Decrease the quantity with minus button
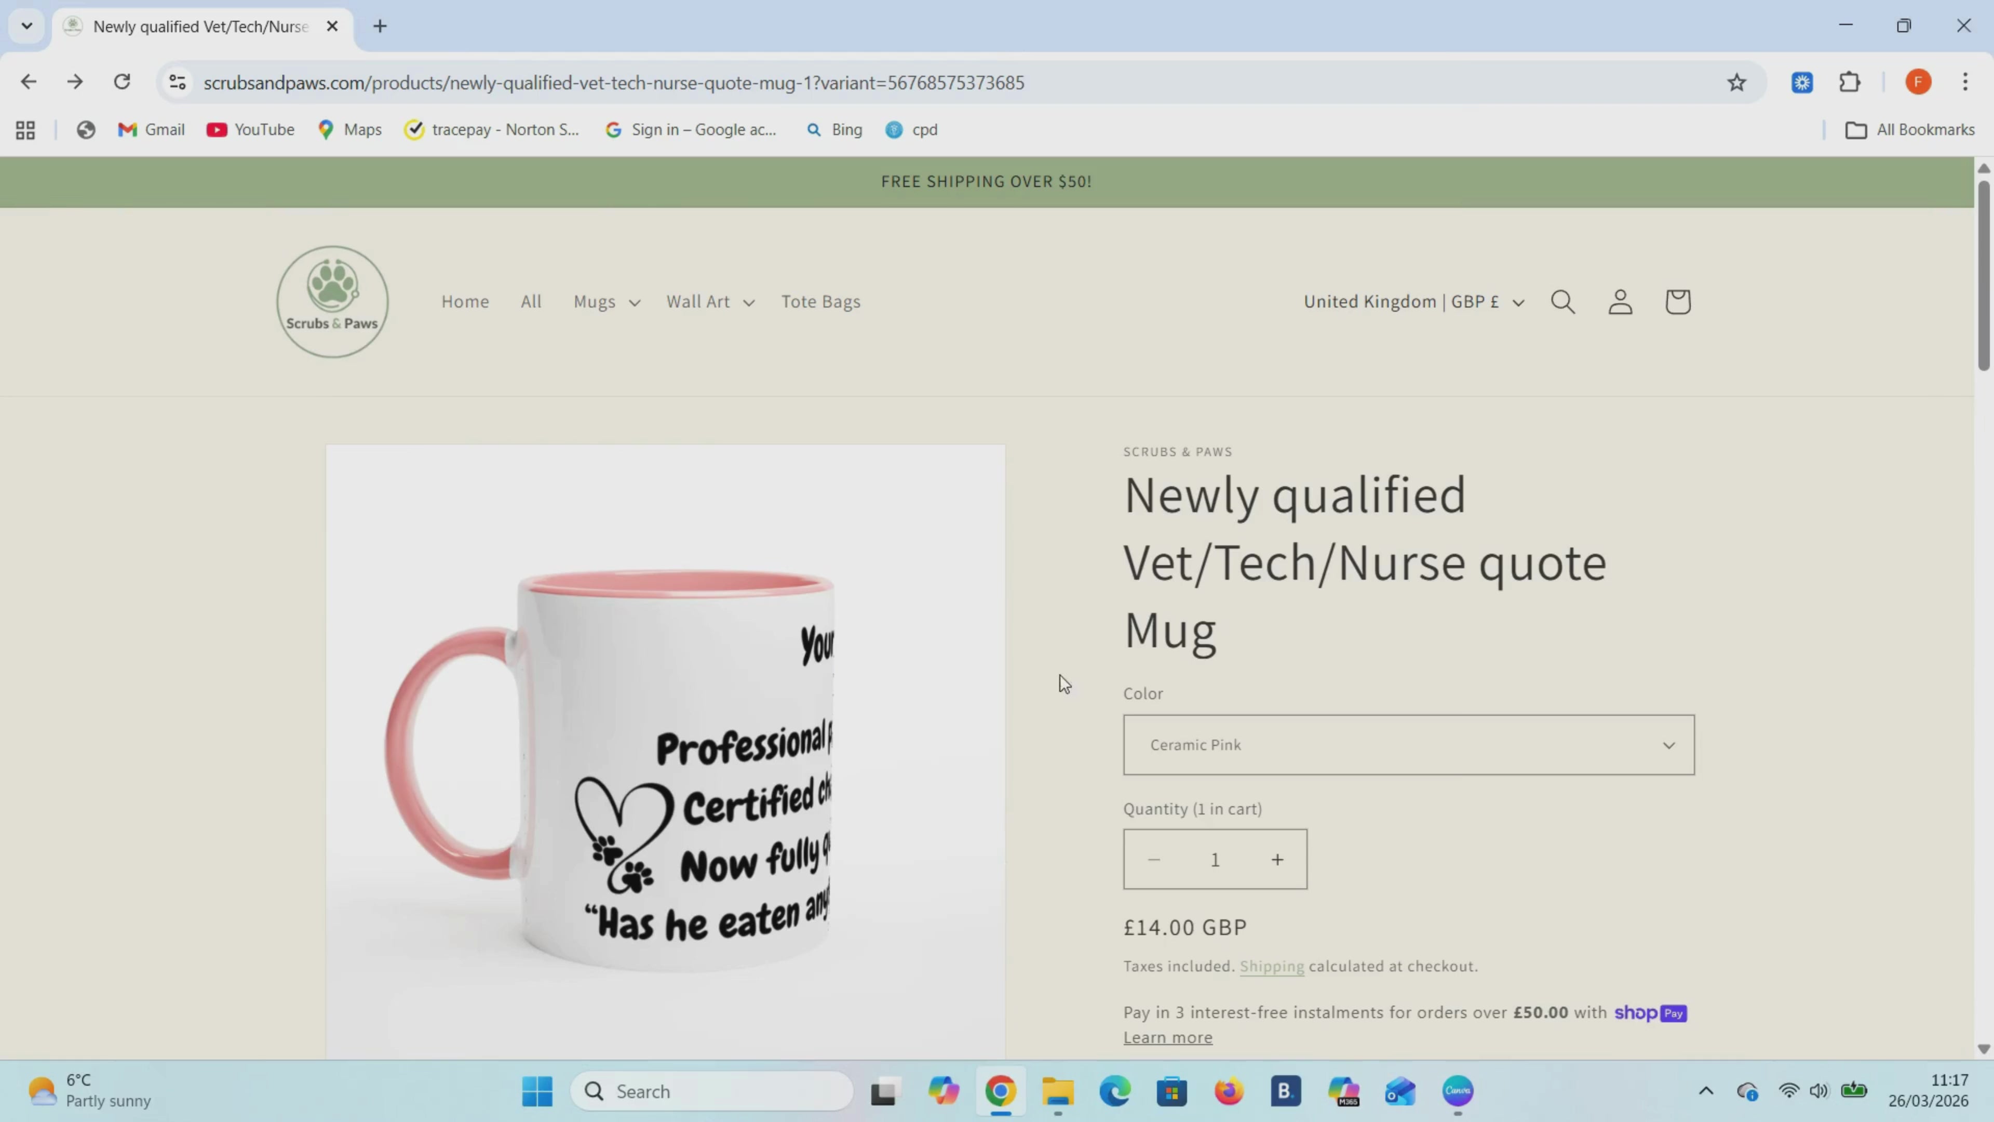The width and height of the screenshot is (1994, 1122). click(x=1153, y=860)
